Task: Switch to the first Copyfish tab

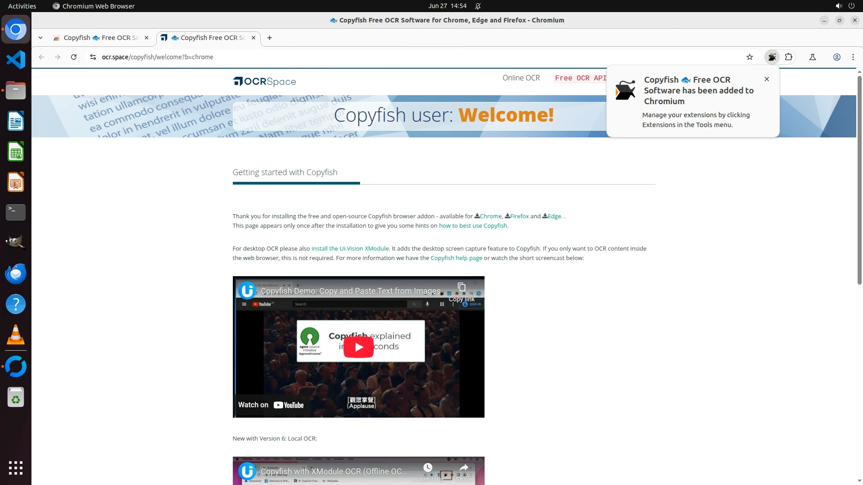Action: (100, 38)
